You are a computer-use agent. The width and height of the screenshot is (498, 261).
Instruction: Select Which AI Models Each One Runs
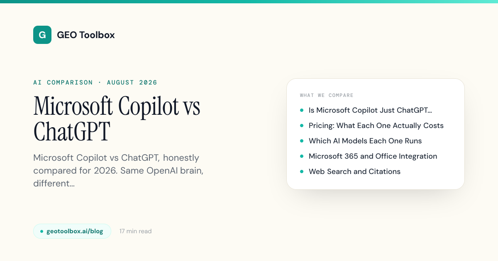point(365,141)
